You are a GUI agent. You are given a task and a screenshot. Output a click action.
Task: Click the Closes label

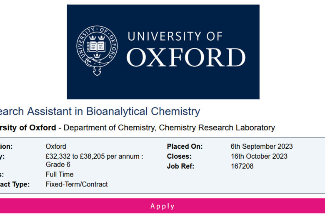179,156
